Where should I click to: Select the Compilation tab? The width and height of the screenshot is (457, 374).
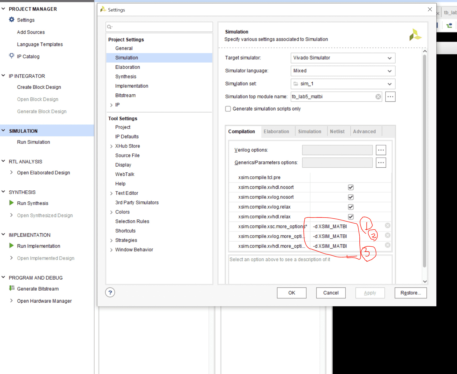pos(241,132)
